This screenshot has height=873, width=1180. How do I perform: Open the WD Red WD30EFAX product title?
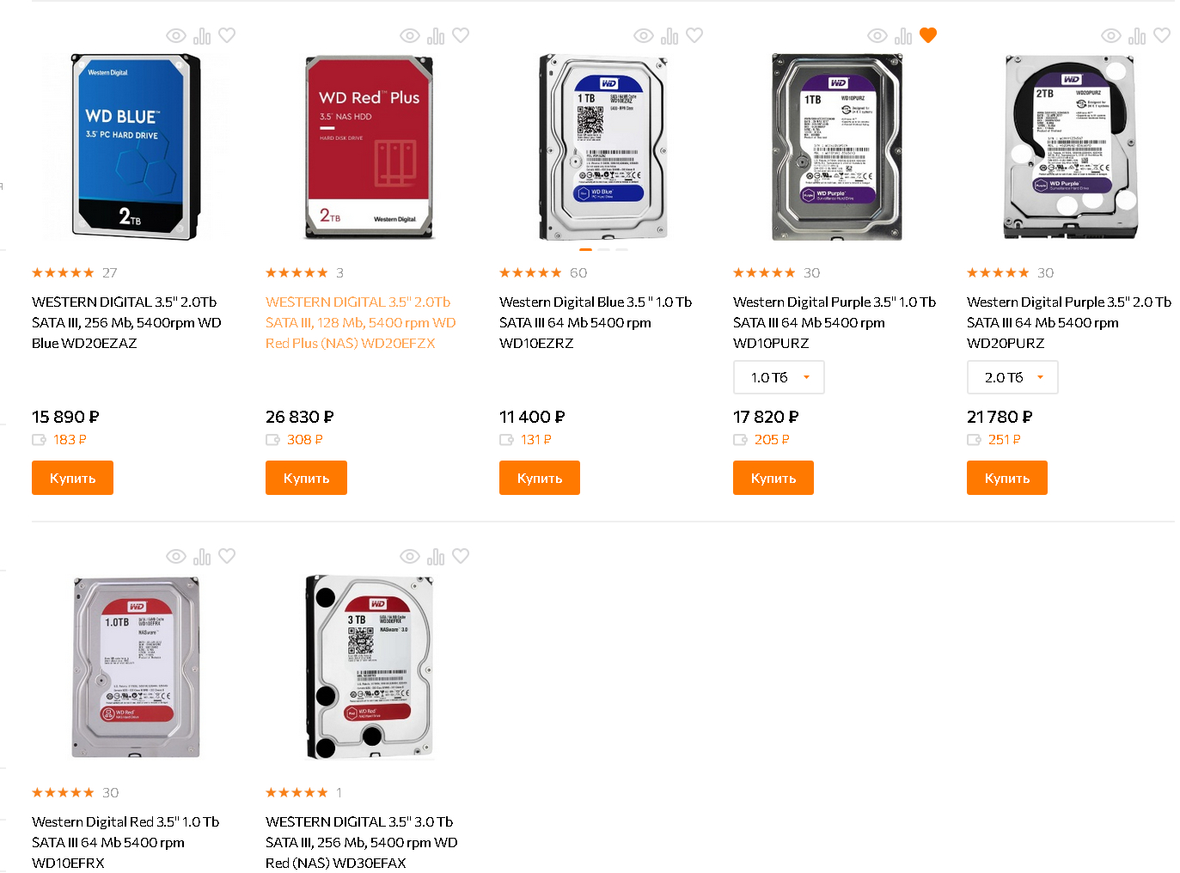pyautogui.click(x=361, y=842)
